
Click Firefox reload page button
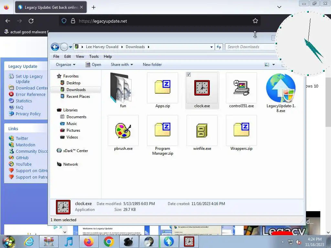click(31, 21)
